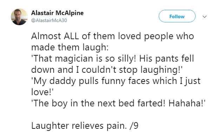This screenshot has height=133, width=217.
Task: Click the word 'love!' on its own line
Action: [x=42, y=92]
